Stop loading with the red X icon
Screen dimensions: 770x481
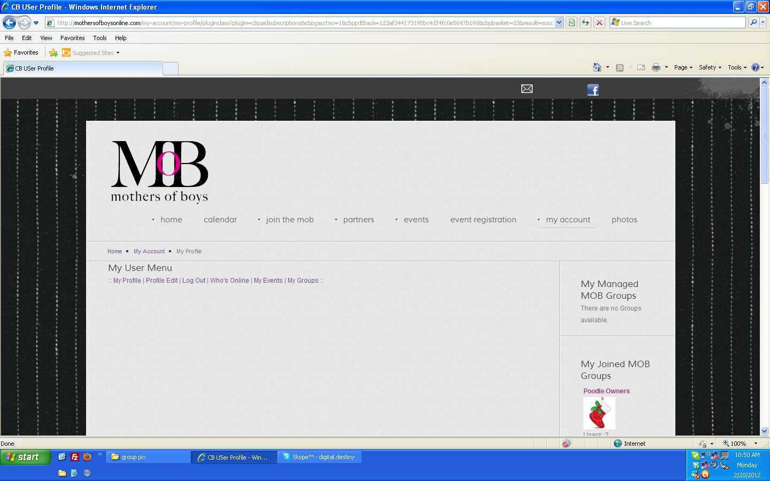pyautogui.click(x=599, y=22)
